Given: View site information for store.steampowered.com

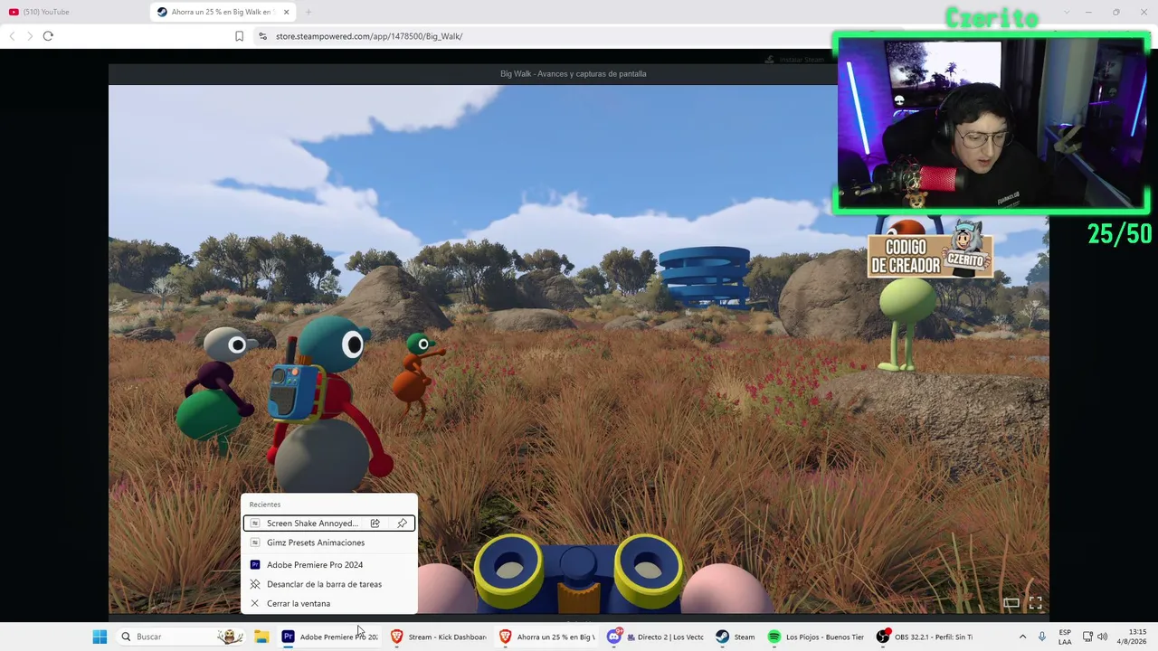Looking at the screenshot, I should point(262,36).
